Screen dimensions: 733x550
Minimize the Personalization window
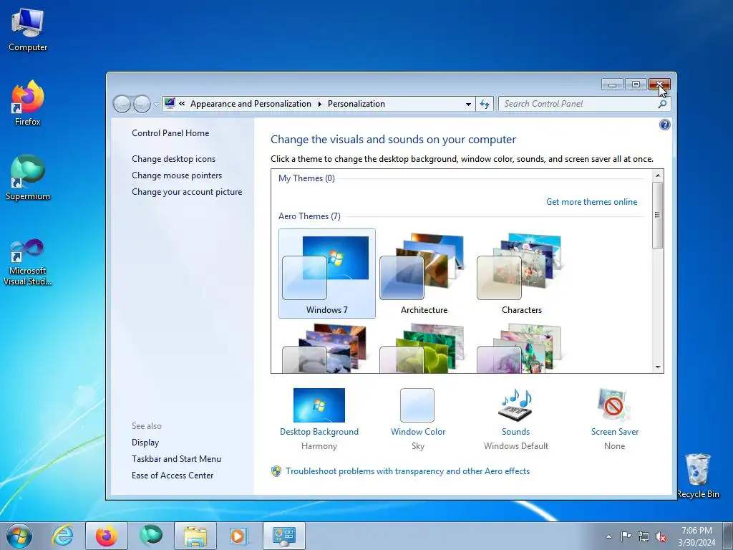[612, 85]
